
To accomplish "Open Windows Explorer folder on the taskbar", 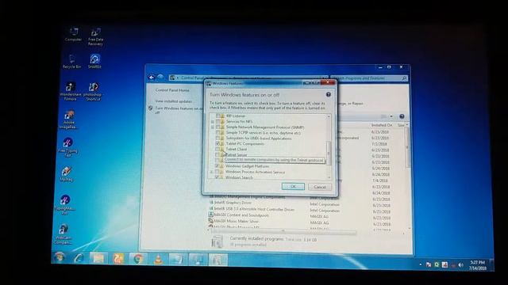I will (x=98, y=258).
